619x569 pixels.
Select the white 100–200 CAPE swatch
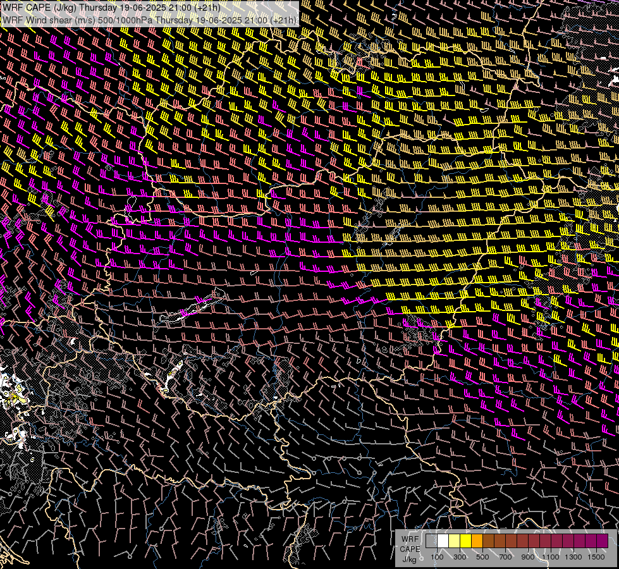point(443,541)
